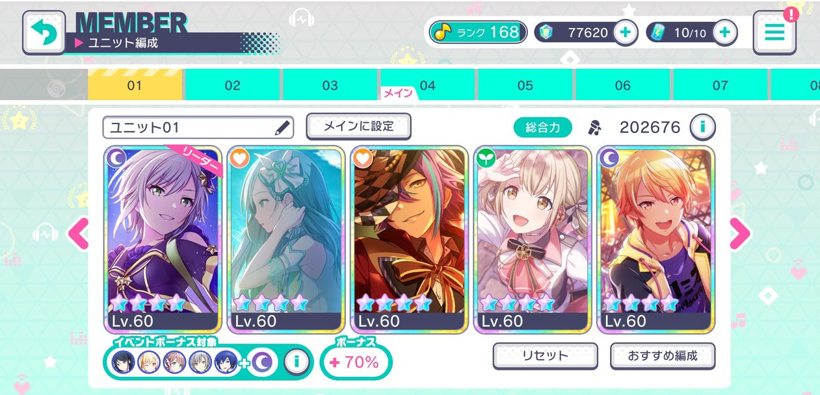Edit unit name pencil icon

[x=282, y=128]
